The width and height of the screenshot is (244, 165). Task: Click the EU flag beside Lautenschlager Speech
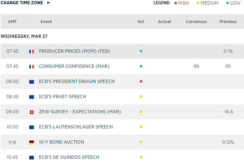[x=32, y=127]
